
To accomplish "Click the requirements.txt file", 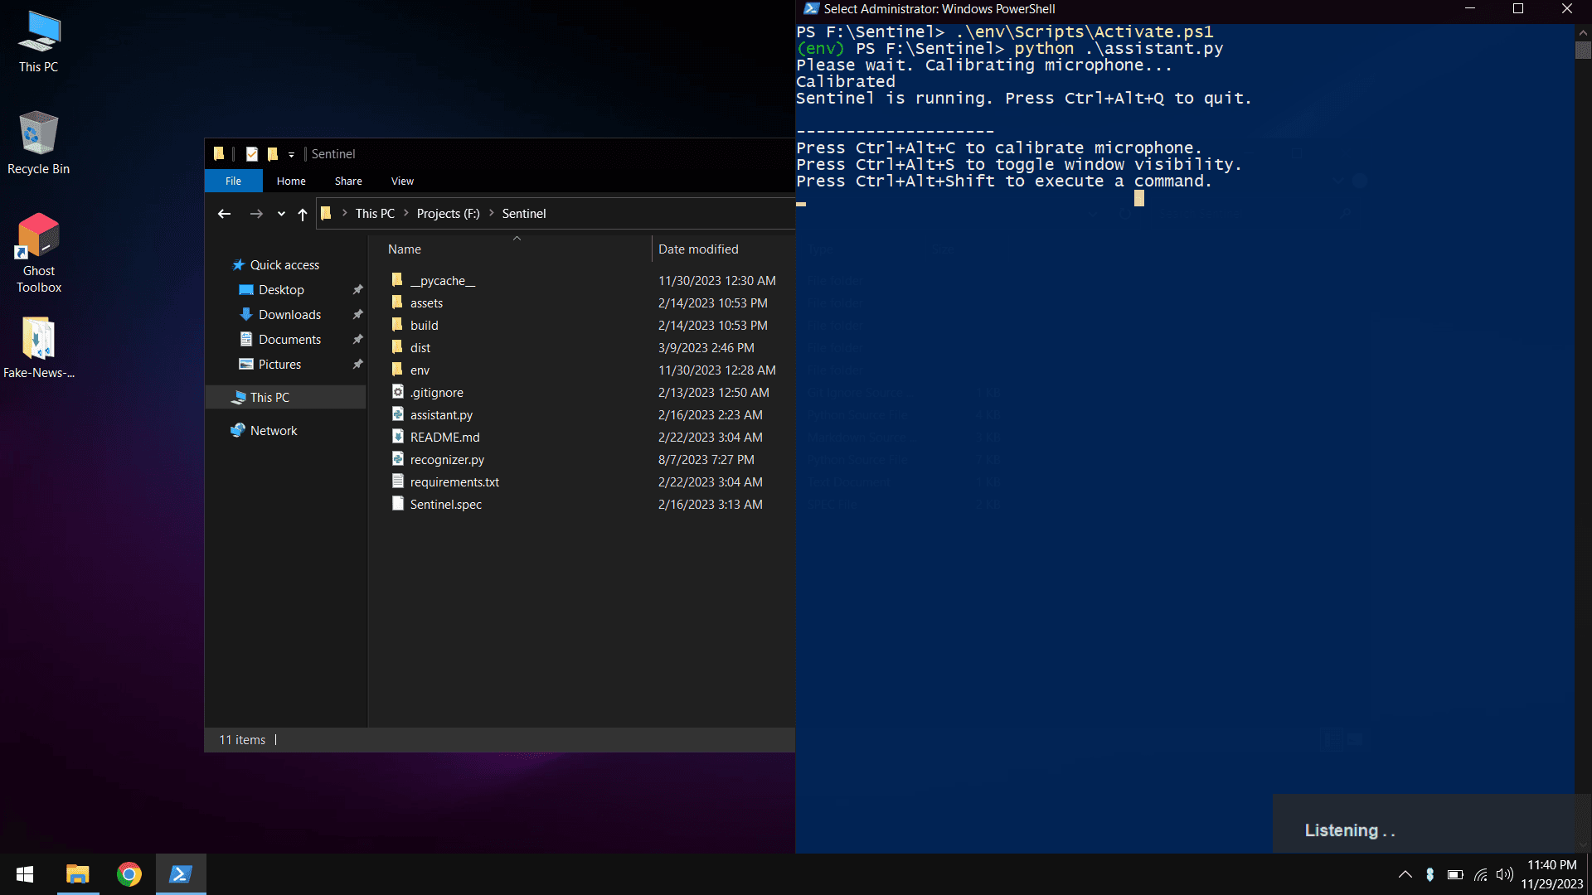I will coord(455,482).
